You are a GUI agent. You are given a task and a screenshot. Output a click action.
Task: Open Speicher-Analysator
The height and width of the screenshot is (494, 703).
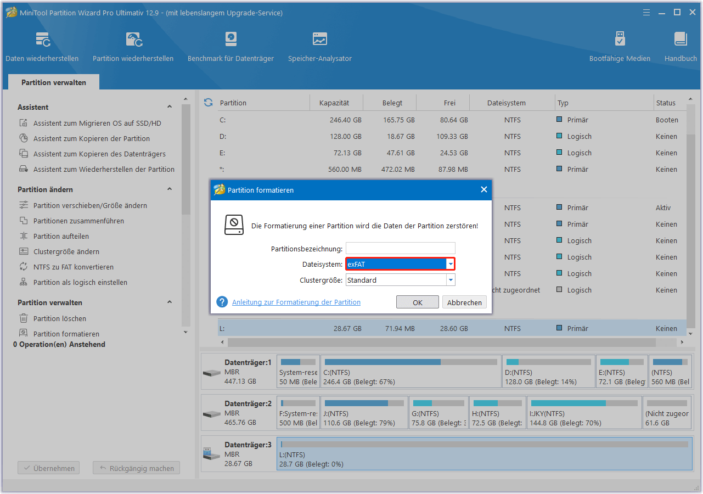point(320,47)
